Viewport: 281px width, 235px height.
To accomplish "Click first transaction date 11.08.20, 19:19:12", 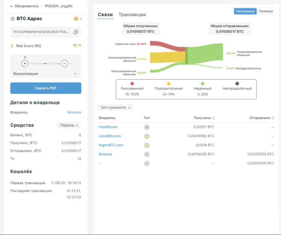I will 66,183.
